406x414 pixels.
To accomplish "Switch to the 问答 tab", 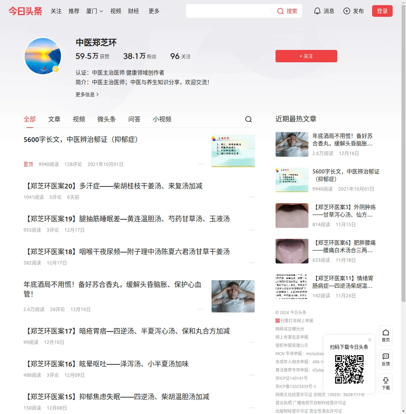I will click(135, 119).
